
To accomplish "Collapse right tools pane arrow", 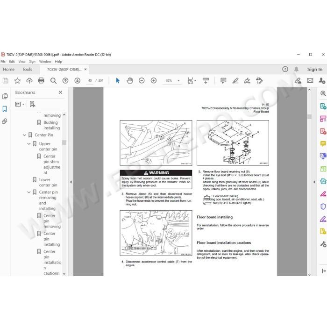I will point(314,182).
